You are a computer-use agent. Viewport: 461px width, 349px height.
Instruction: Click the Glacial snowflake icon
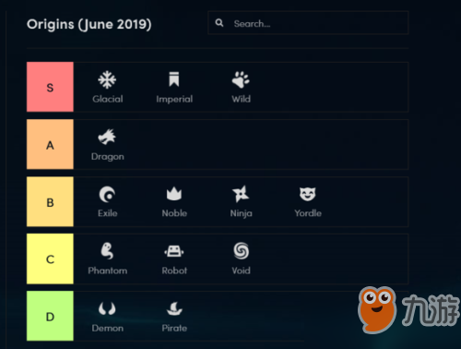107,80
